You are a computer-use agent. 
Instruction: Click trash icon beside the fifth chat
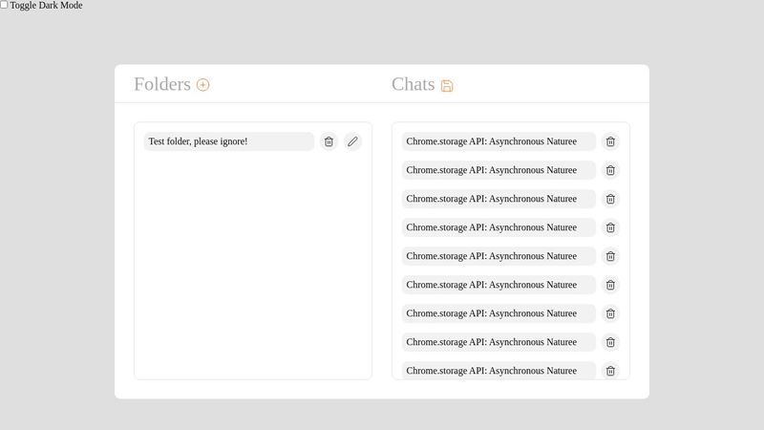tap(610, 256)
